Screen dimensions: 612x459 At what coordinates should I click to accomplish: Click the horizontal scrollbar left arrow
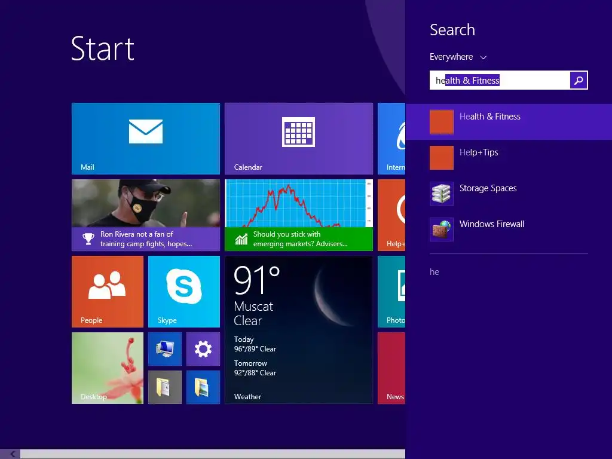(x=12, y=454)
